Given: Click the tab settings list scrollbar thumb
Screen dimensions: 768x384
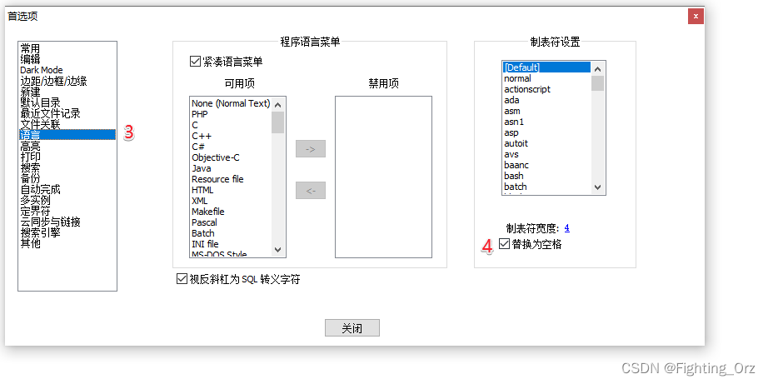Looking at the screenshot, I should [x=597, y=82].
